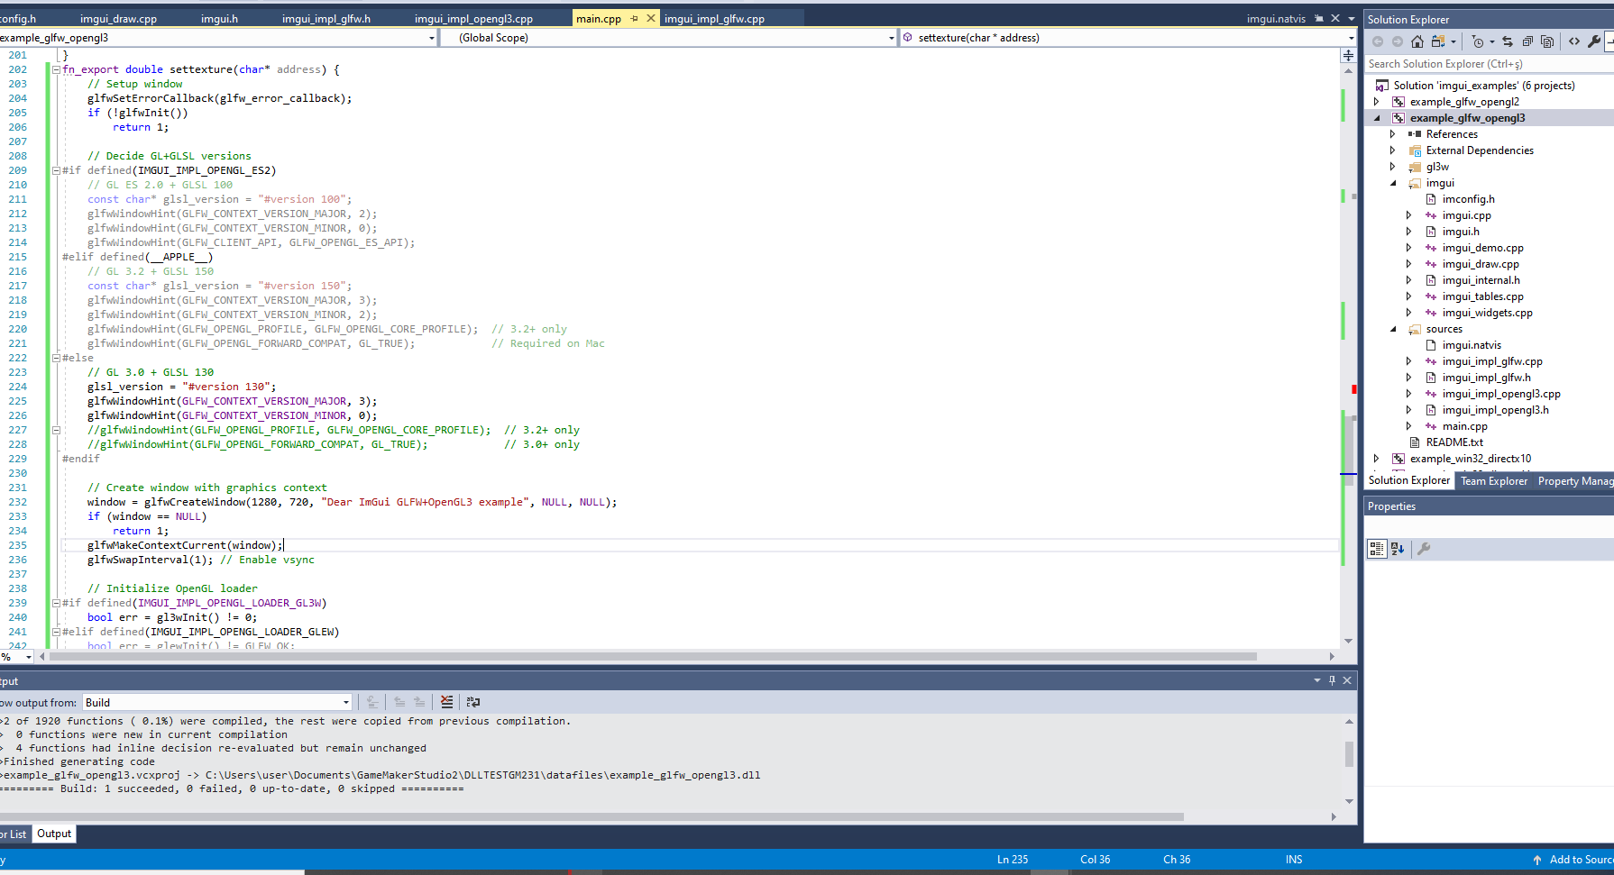Open the document tabs overflow dropdown
The image size is (1614, 875).
1351,18
